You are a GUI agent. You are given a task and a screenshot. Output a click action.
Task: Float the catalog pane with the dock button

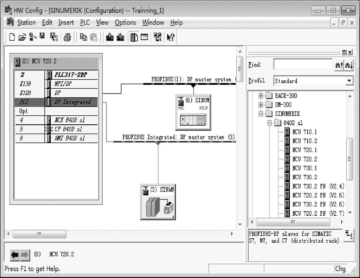tap(344, 52)
